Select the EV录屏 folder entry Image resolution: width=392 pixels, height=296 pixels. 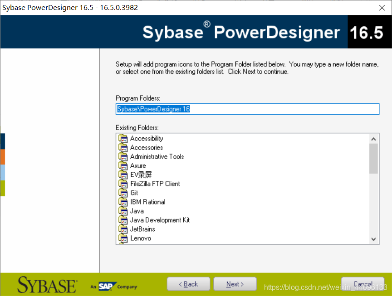[x=141, y=175]
